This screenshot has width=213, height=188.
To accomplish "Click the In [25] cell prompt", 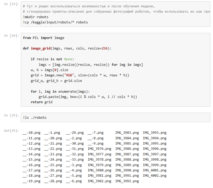I will 11,115.
